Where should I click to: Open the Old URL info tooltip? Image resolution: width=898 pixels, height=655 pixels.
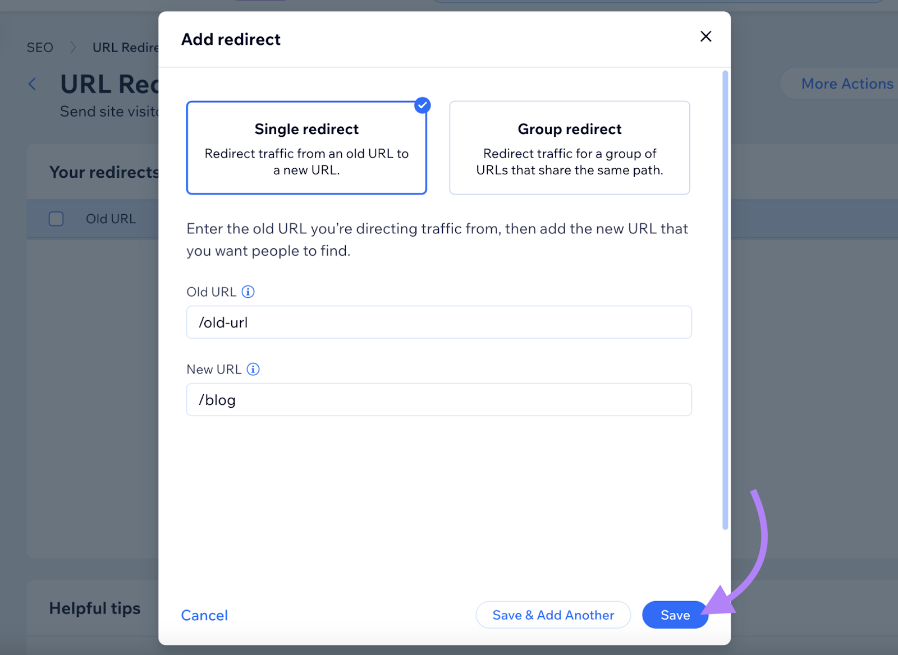(249, 291)
